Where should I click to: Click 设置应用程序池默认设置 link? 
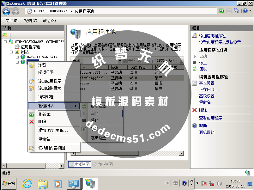point(220,42)
